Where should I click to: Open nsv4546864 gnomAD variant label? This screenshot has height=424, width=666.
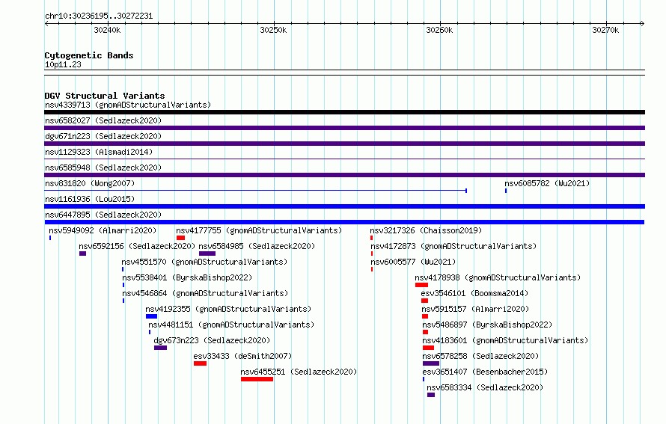tap(205, 293)
